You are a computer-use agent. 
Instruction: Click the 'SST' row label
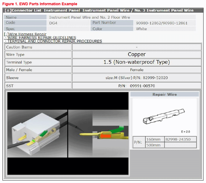click(38, 86)
